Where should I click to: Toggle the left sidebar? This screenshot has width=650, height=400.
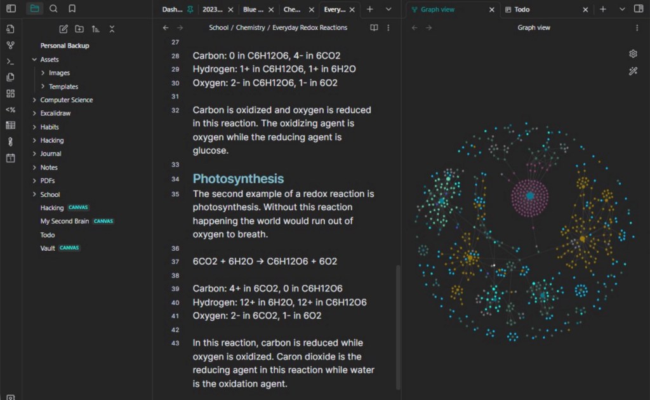[x=11, y=9]
